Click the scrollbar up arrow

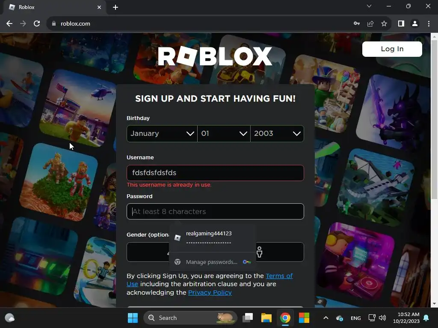(x=435, y=37)
